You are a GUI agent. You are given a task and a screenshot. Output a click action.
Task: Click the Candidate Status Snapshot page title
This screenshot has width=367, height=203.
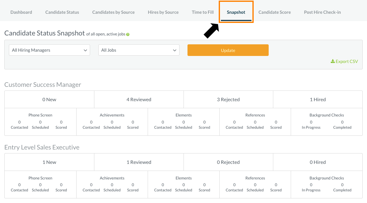[44, 33]
